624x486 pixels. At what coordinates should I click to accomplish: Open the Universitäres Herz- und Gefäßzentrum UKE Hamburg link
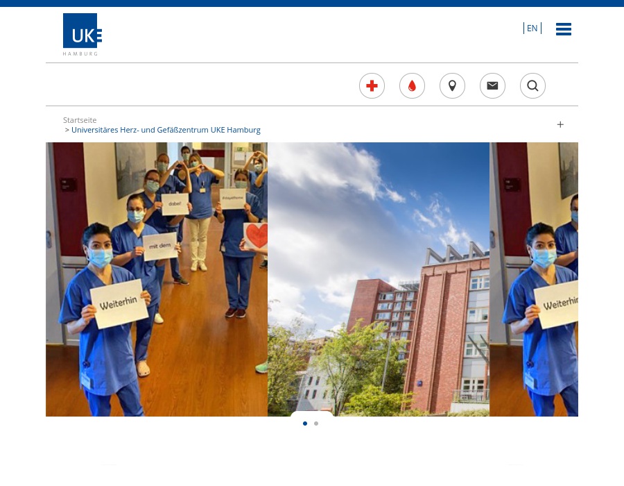coord(166,129)
